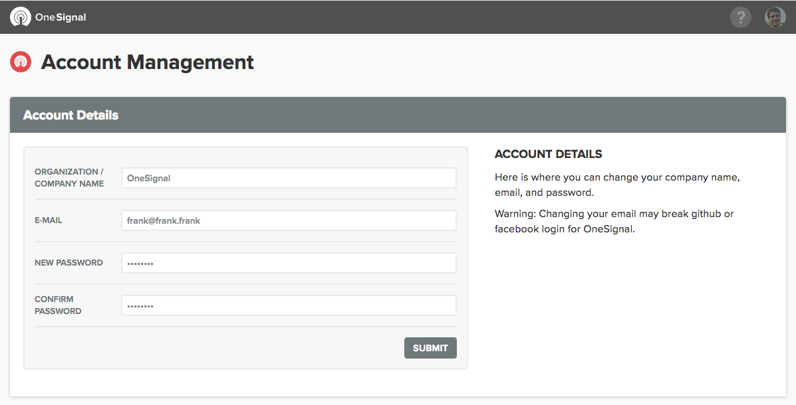The height and width of the screenshot is (405, 796).
Task: Click the CONFIRM PASSWORD label
Action: 58,305
